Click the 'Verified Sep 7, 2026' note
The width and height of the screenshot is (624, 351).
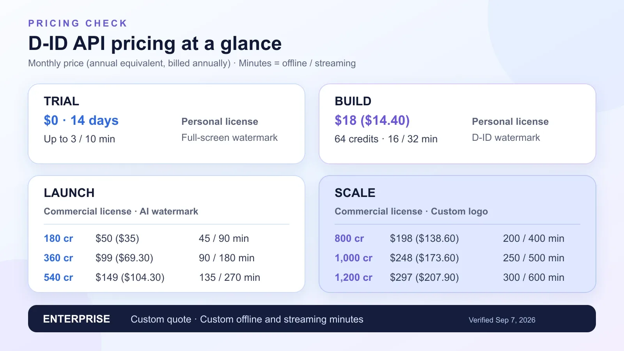[x=502, y=320]
